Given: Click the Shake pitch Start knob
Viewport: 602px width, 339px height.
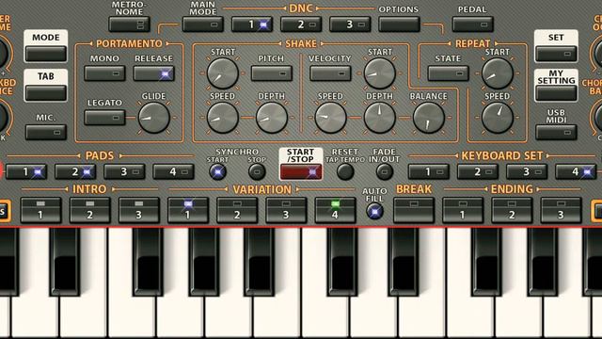Looking at the screenshot, I should (223, 73).
